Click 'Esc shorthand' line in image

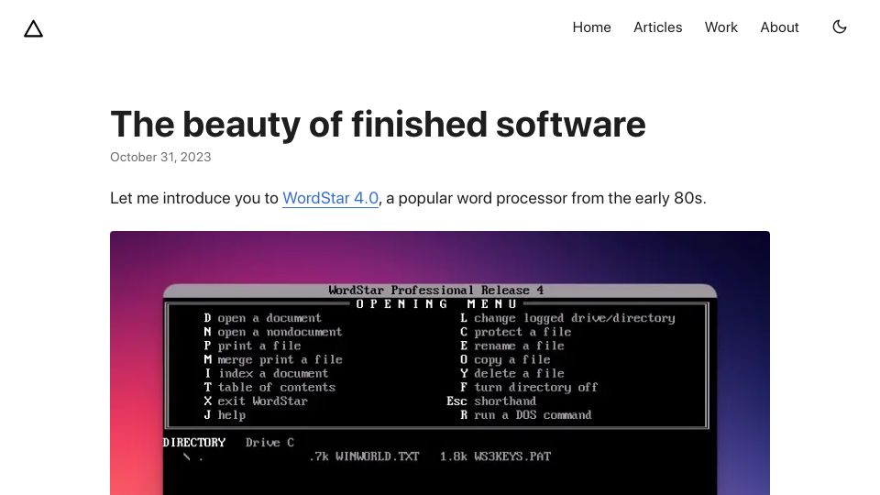click(x=491, y=401)
